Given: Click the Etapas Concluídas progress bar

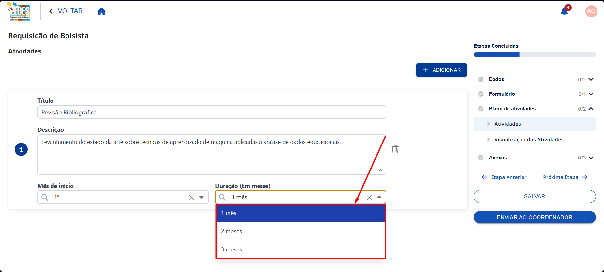Looking at the screenshot, I should click(535, 55).
